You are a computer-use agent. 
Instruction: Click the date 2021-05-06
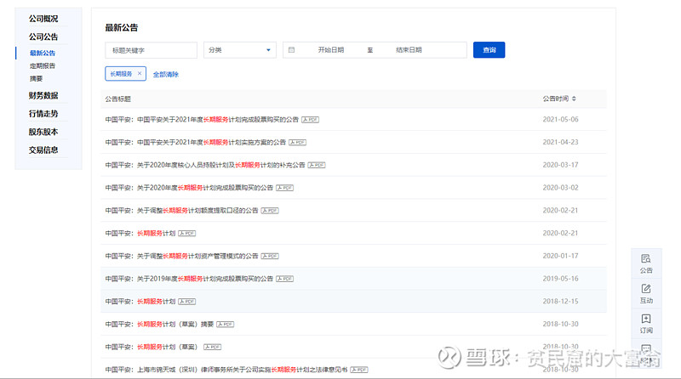560,119
